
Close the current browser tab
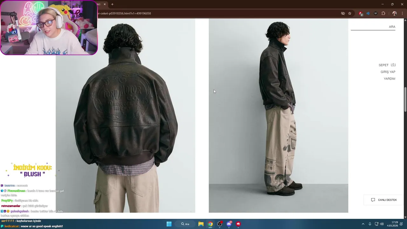[105, 4]
